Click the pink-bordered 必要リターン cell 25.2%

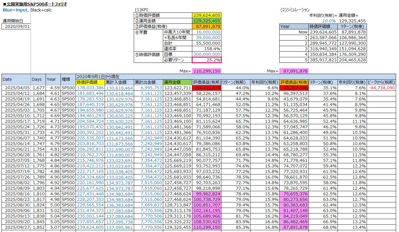[x=207, y=60]
